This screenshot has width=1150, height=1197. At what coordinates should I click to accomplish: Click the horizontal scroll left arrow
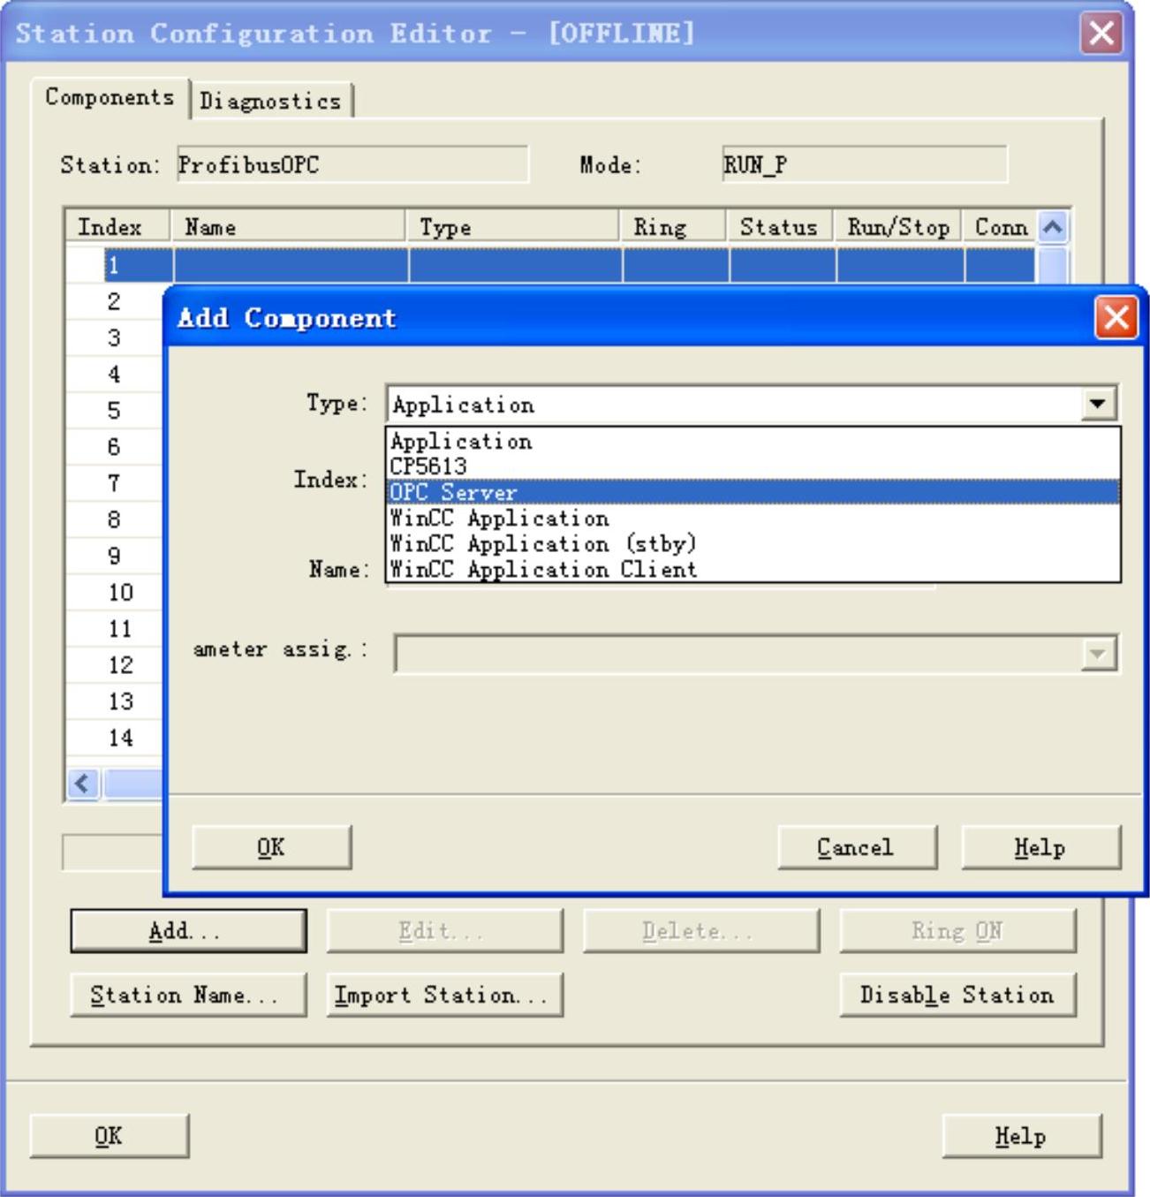pos(83,784)
